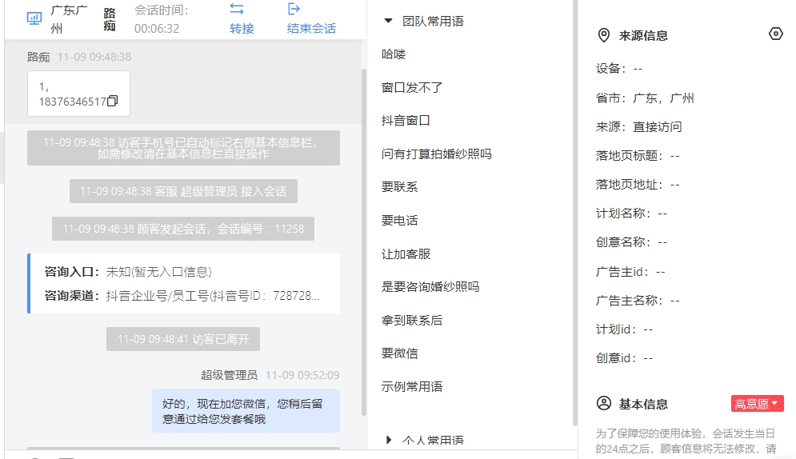Select the 问有打算拍婚纱照吗 quick phrase
Image resolution: width=796 pixels, height=459 pixels.
tap(436, 154)
